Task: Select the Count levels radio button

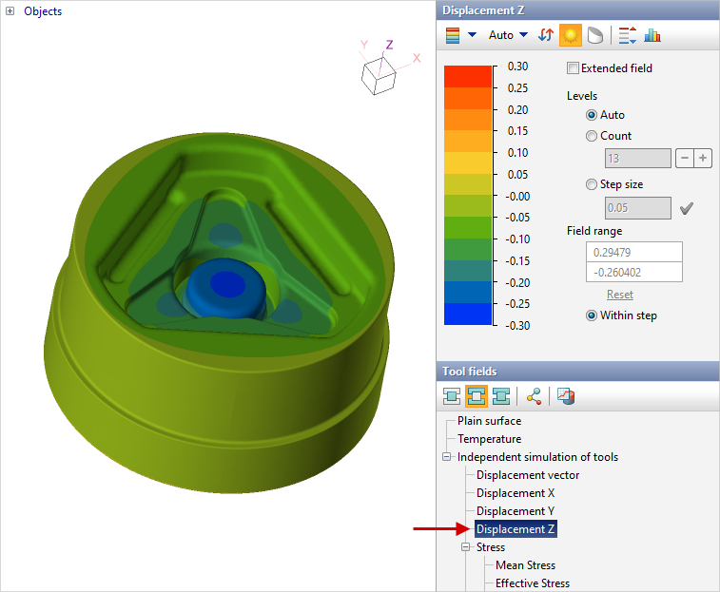Action: [592, 136]
